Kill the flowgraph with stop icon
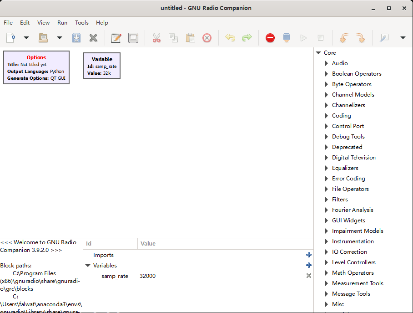413x313 pixels. (321, 38)
